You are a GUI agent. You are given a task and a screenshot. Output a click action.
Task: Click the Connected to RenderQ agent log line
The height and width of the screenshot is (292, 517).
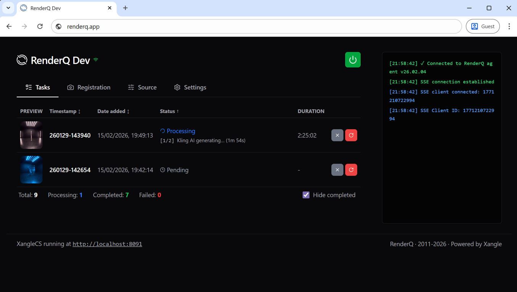(441, 68)
